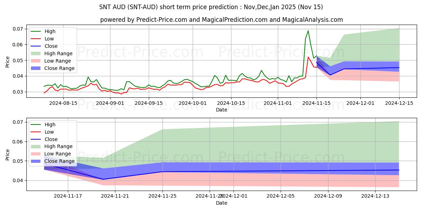
Task: Click the blue Close legend line, top chart
Action: [x=37, y=46]
